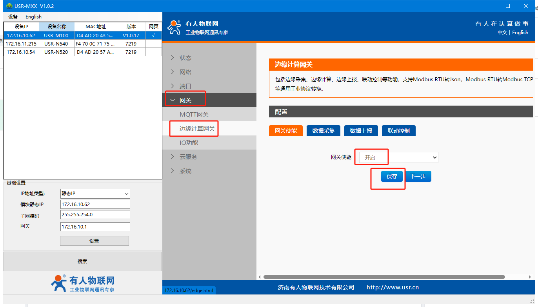The width and height of the screenshot is (538, 307).
Task: Click the 模块静态IP input field
Action: tap(95, 205)
